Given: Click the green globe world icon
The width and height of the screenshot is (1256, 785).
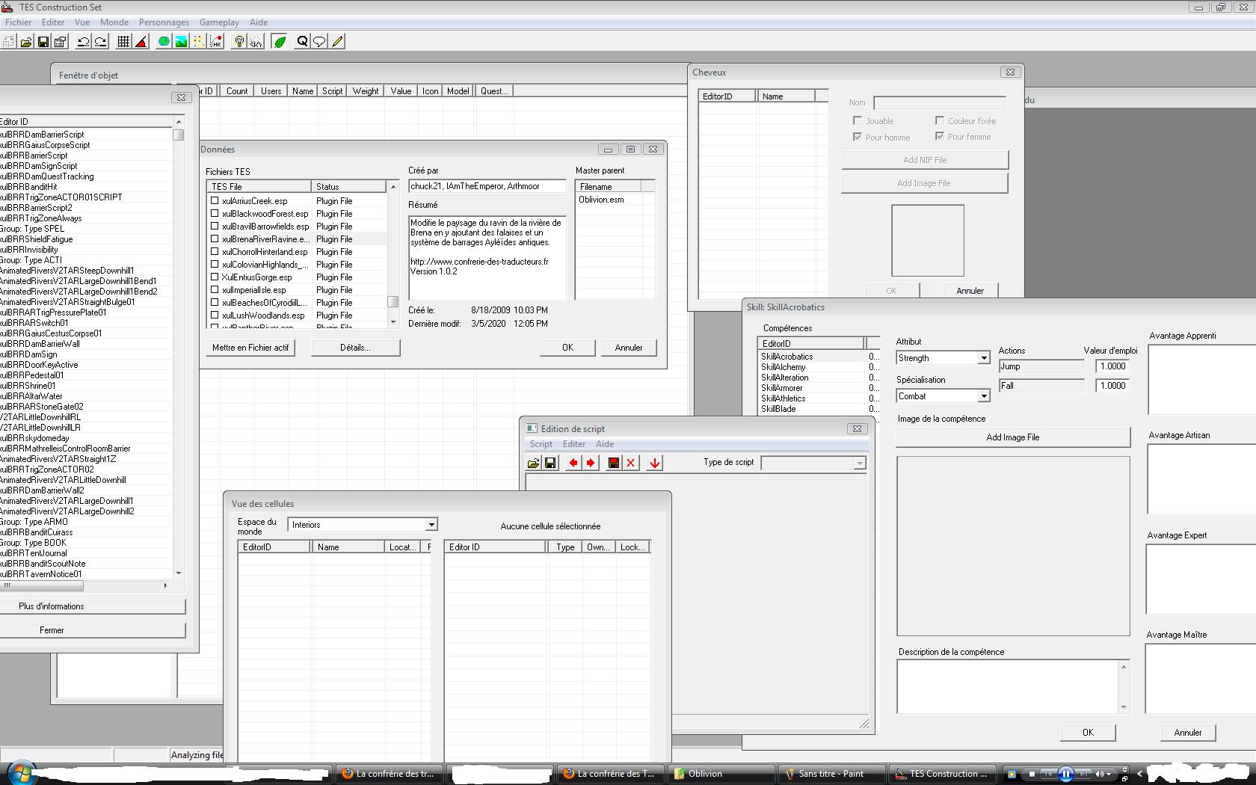Looking at the screenshot, I should 164,42.
